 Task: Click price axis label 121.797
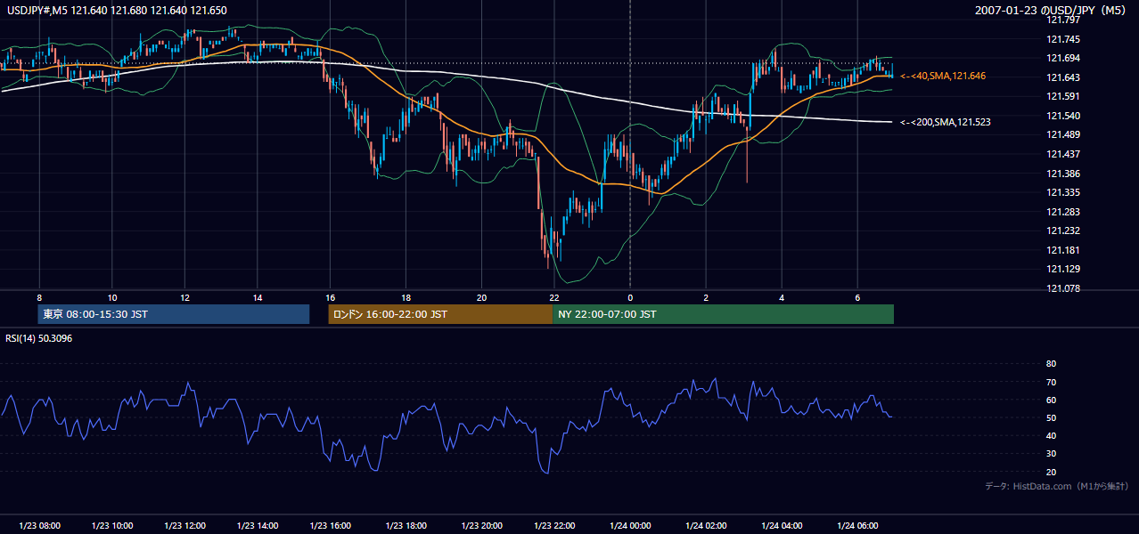click(1062, 20)
